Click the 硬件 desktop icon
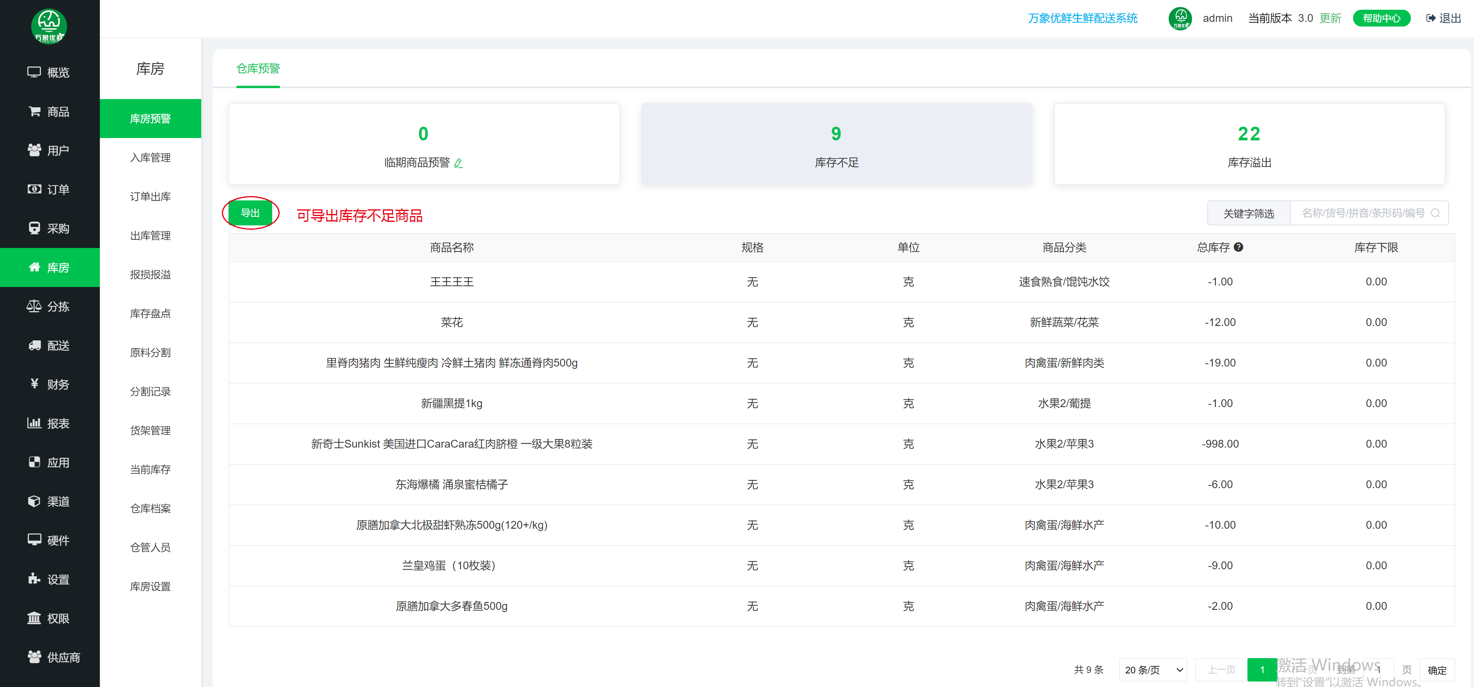Viewport: 1474px width, 687px height. [x=34, y=539]
